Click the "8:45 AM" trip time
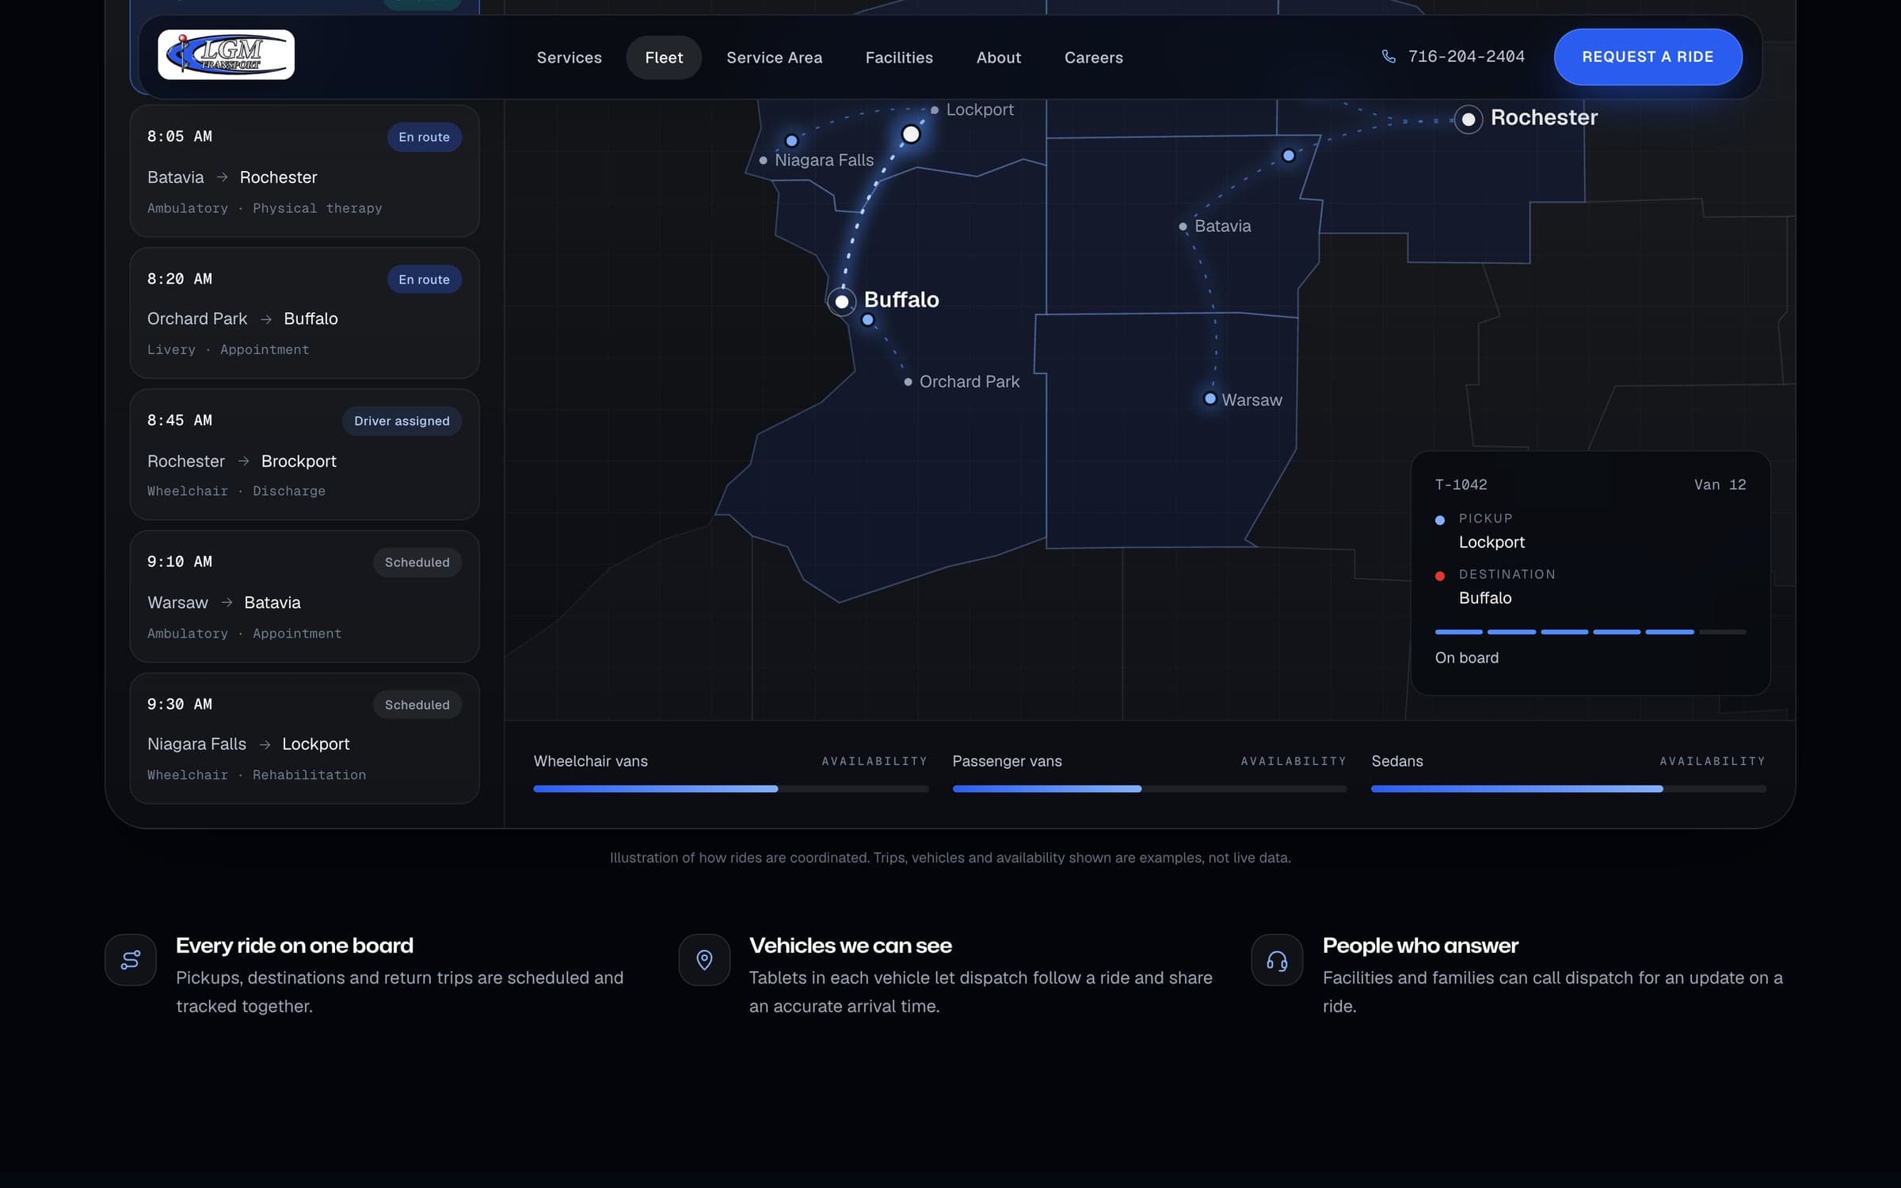Image resolution: width=1901 pixels, height=1188 pixels. (180, 421)
